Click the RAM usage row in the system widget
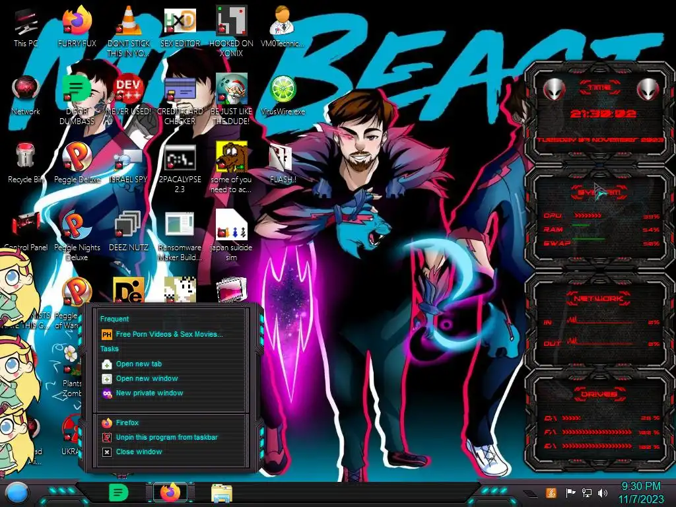 602,229
